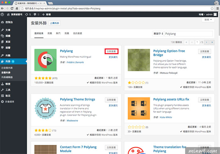220x154 pixels.
Task: Click the current page number field
Action: pos(197,42)
